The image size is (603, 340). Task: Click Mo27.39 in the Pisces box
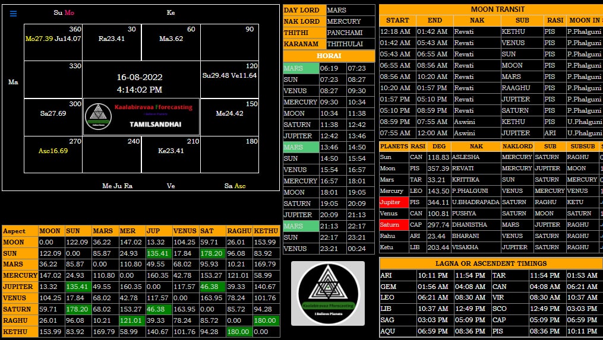coord(39,39)
